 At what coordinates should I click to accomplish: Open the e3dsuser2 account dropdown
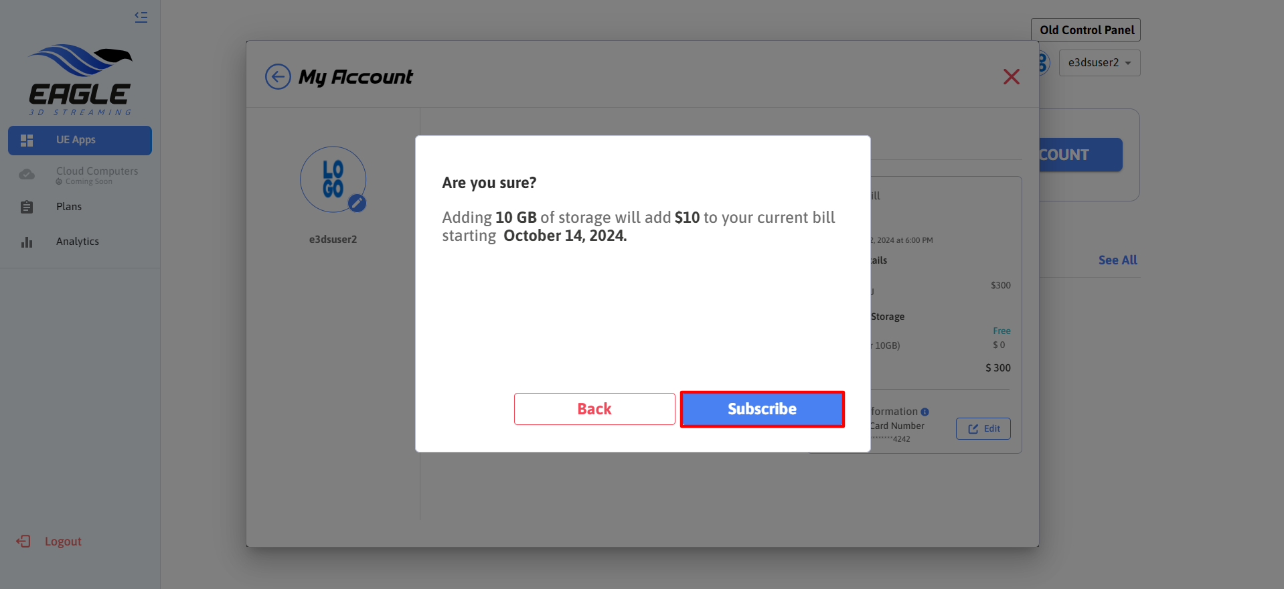point(1099,63)
